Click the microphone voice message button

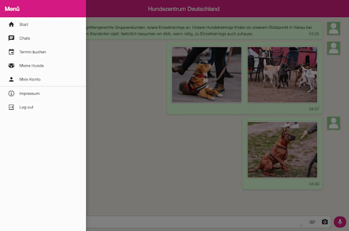point(340,222)
